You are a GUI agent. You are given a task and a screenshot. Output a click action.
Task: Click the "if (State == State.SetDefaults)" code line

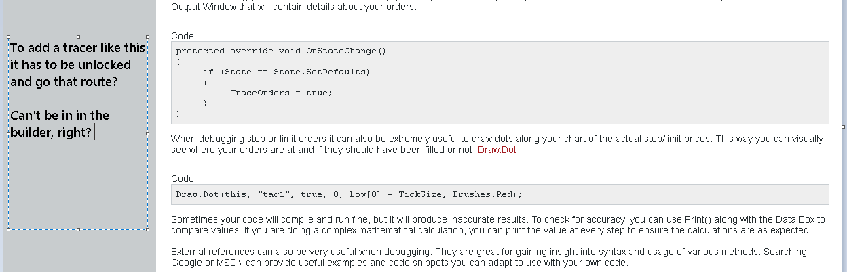click(x=286, y=72)
